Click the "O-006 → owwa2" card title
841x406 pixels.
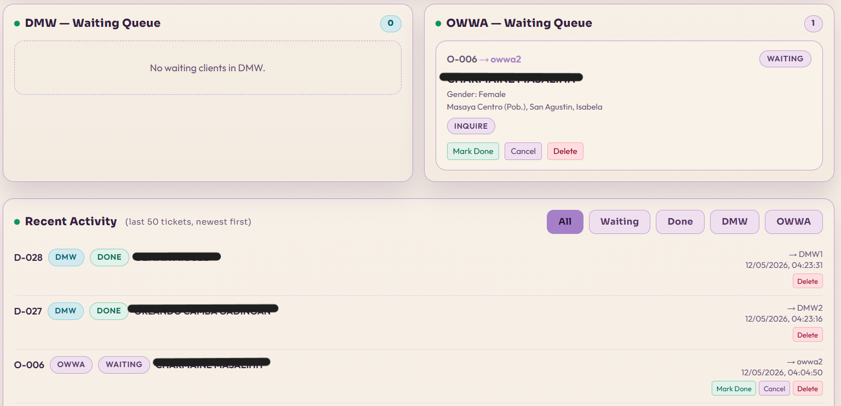tap(484, 59)
